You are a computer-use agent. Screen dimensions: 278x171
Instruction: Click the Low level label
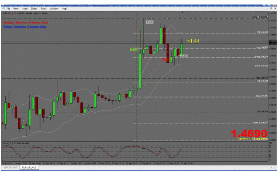[262, 96]
